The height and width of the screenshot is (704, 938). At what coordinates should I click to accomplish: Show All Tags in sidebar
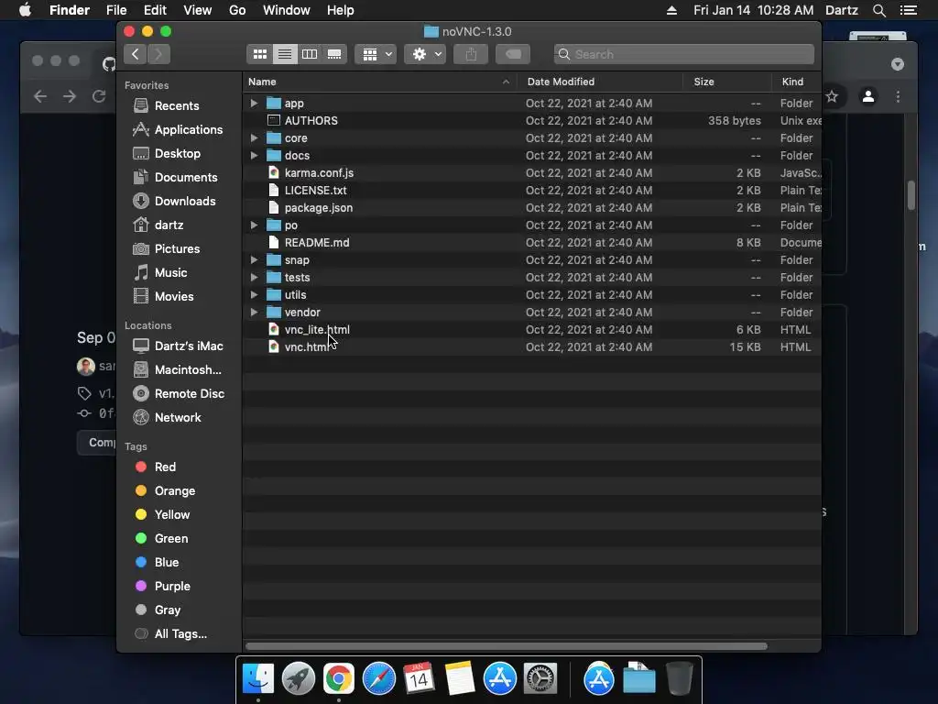[179, 634]
